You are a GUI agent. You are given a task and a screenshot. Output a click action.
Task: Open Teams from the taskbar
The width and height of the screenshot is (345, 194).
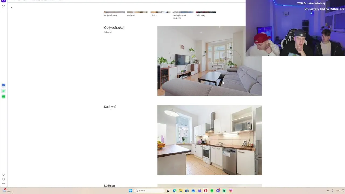coord(199,191)
